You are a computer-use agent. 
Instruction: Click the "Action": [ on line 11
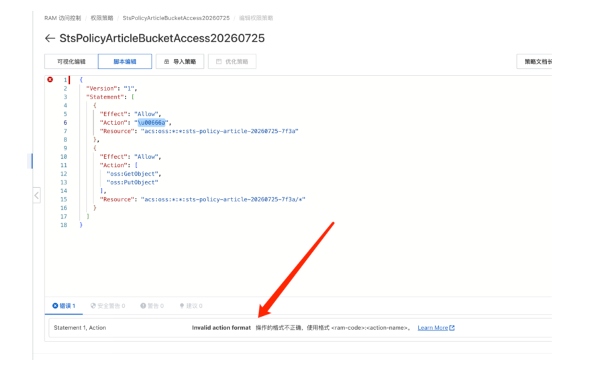click(x=119, y=165)
